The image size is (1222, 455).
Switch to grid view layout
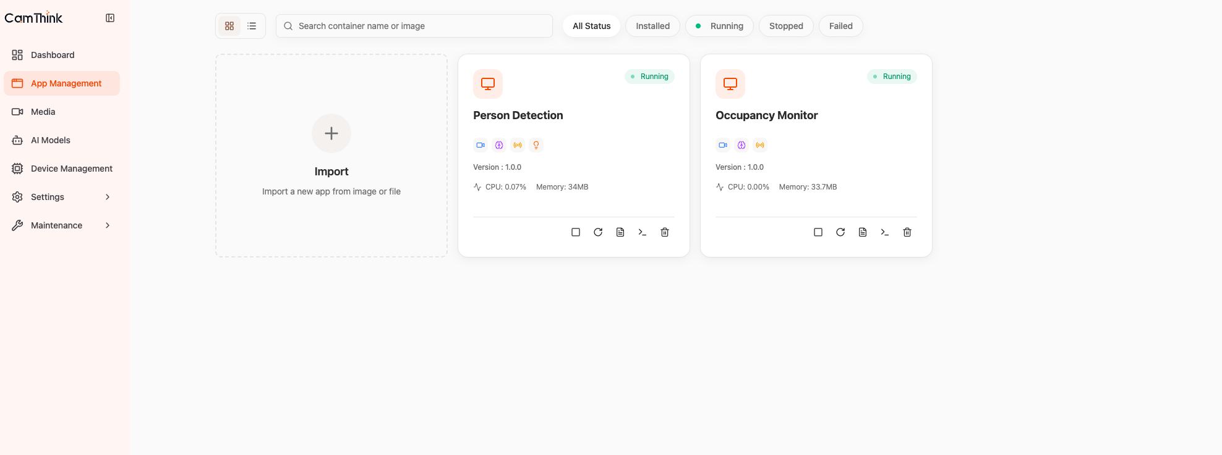[229, 26]
